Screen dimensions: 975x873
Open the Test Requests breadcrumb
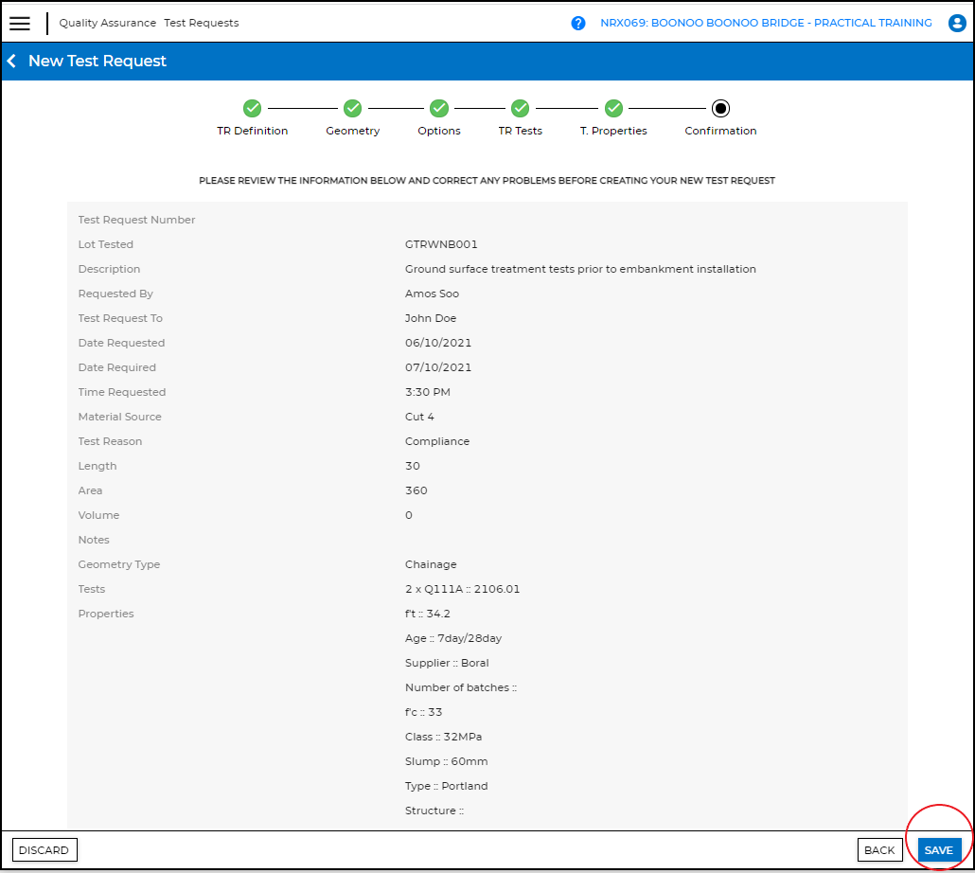pos(202,24)
